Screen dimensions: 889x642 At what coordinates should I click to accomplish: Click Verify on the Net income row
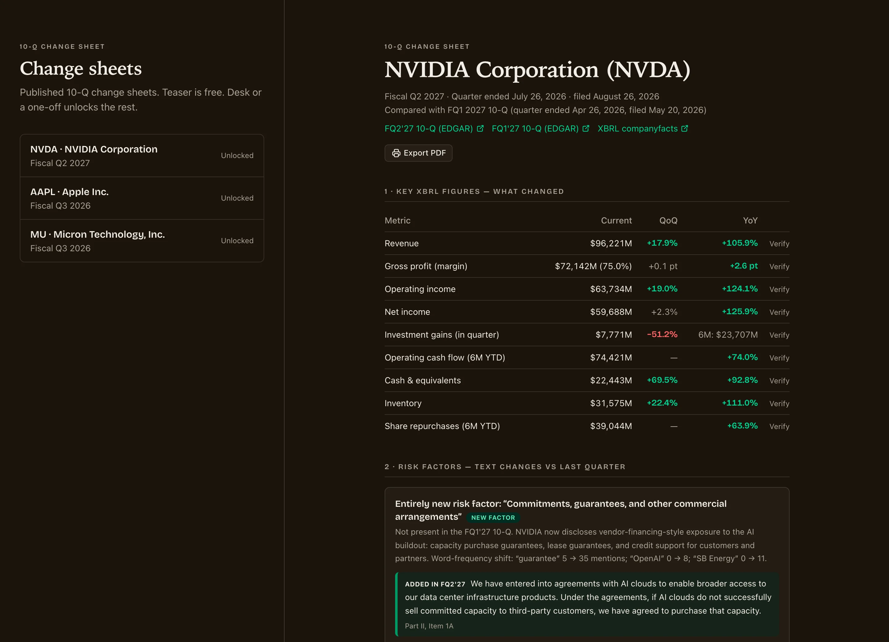tap(779, 312)
